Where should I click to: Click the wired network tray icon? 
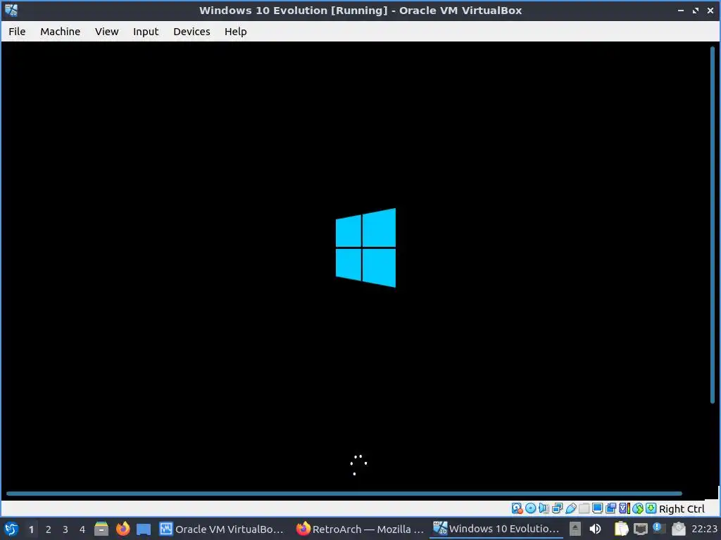(x=641, y=529)
